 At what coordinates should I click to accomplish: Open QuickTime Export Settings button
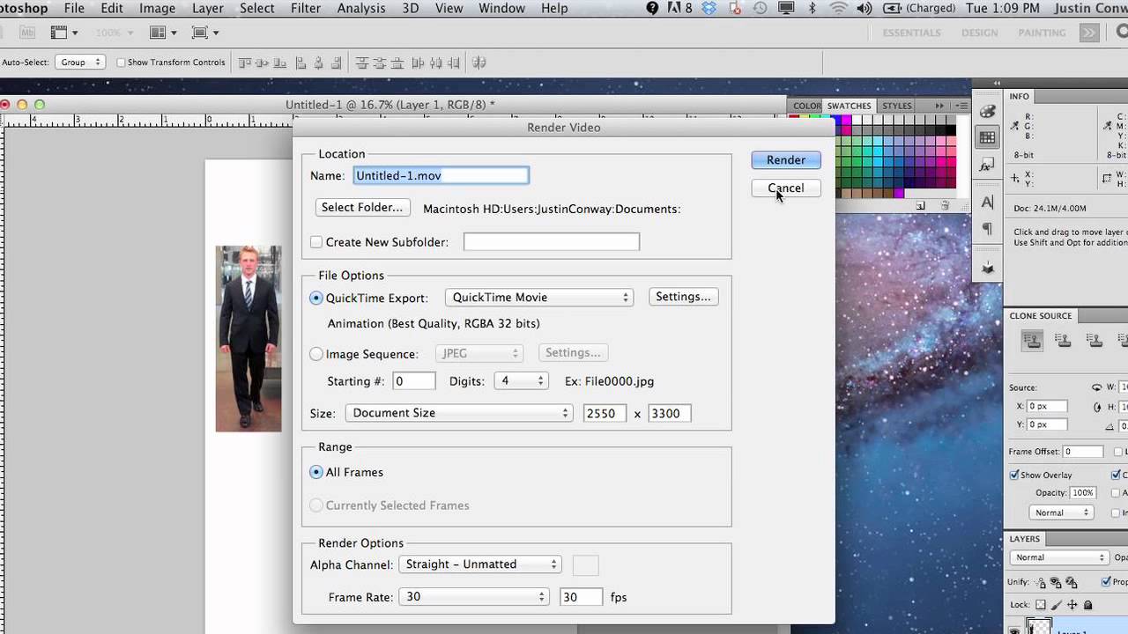[683, 297]
